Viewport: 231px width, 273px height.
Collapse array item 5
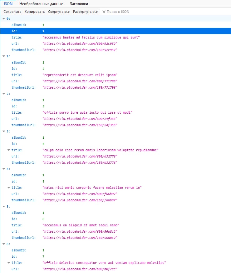tap(4, 207)
